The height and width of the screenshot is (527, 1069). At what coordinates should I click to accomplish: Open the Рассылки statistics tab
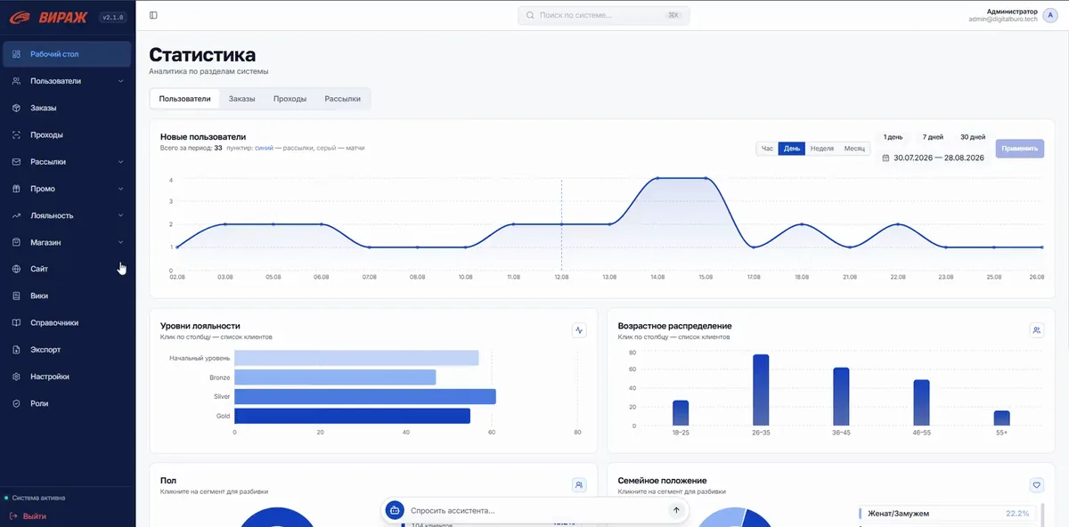click(342, 99)
